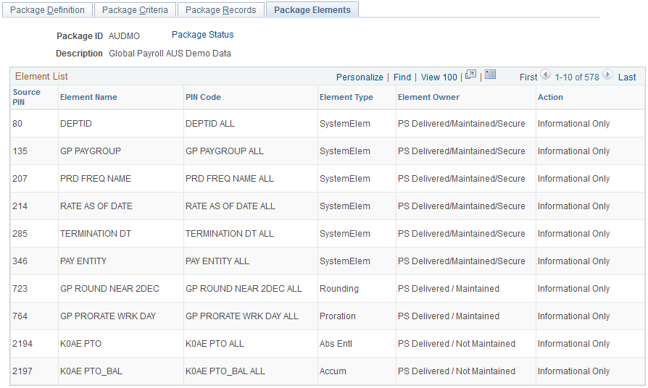Sort by the Element Type column header

tap(346, 97)
